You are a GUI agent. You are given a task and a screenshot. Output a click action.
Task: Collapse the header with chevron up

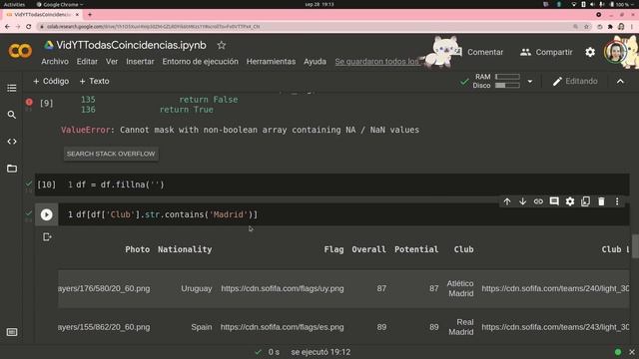(x=620, y=82)
